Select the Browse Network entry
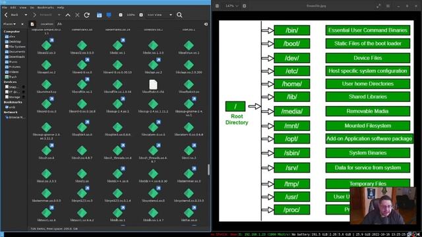The image size is (422, 237). 15,117
